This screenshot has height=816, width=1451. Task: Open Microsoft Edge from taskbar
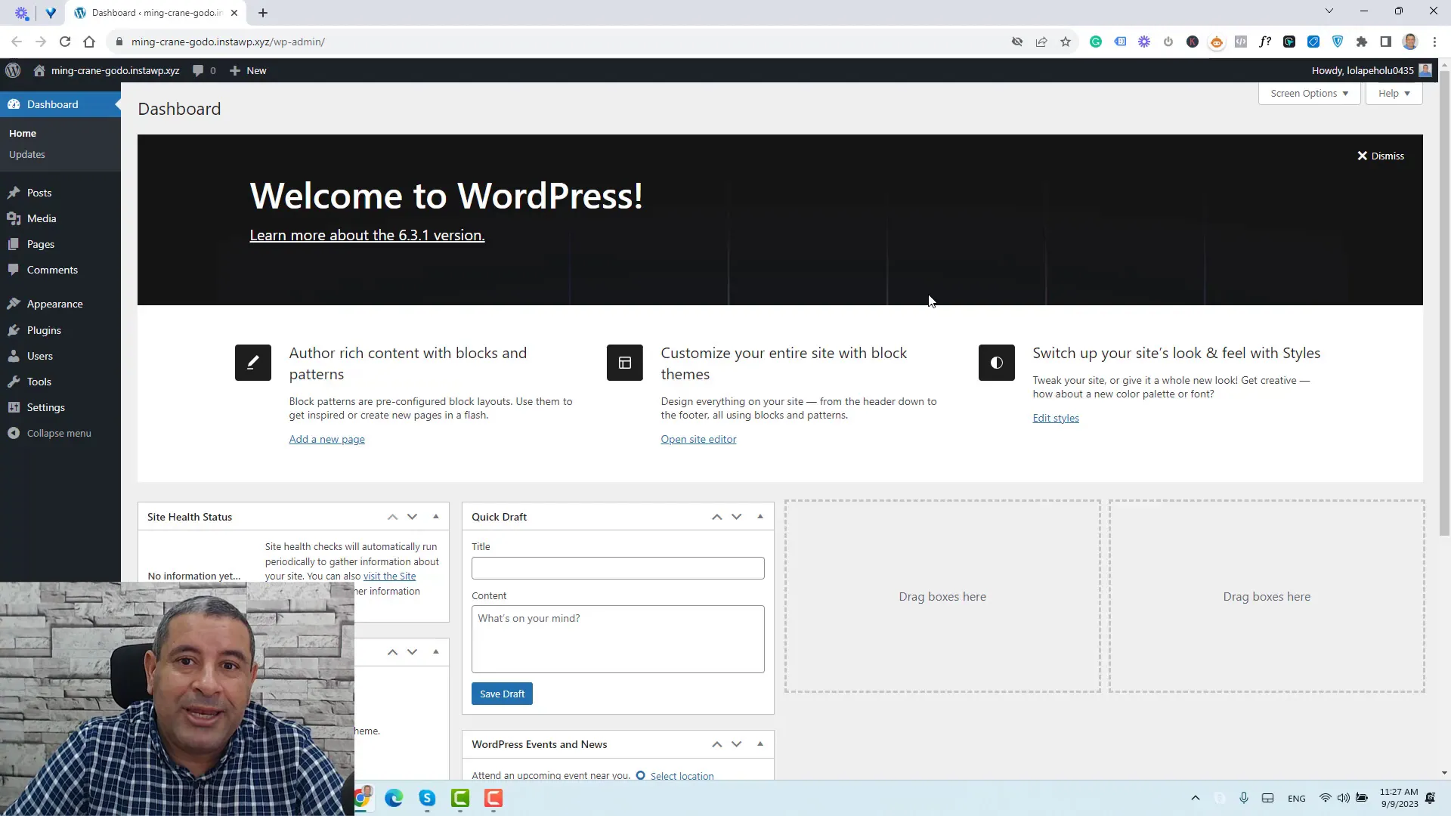point(394,798)
